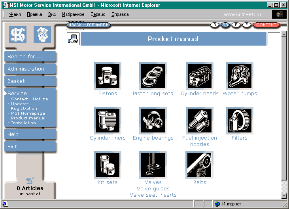Open the Piston ring sets icon
289x209 pixels.
point(153,76)
